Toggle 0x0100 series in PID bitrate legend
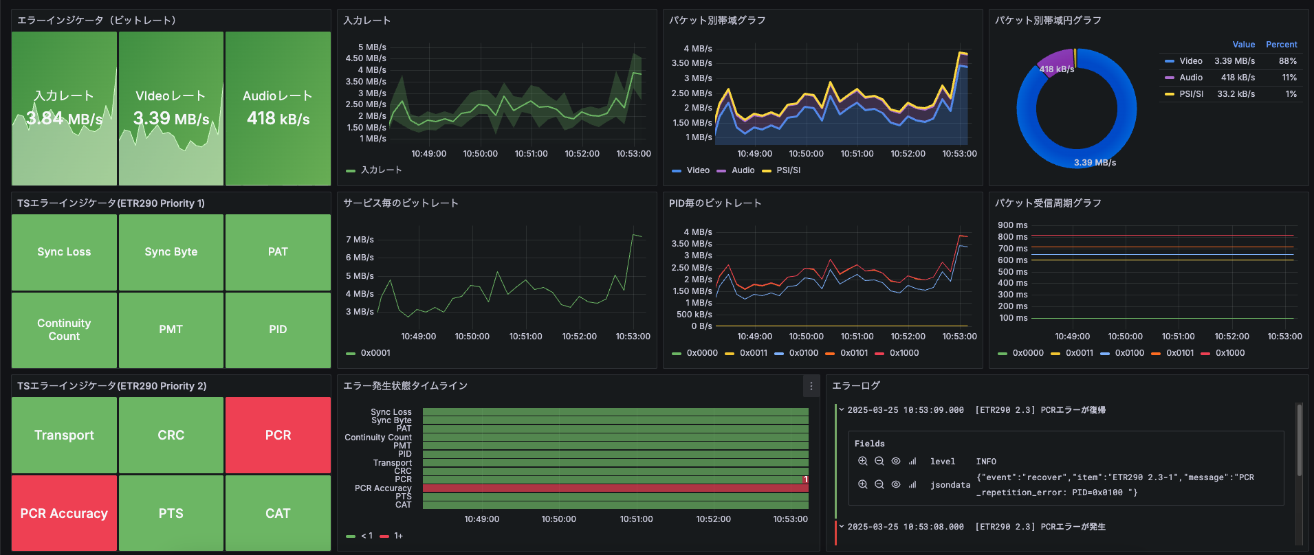Image resolution: width=1314 pixels, height=555 pixels. [803, 353]
